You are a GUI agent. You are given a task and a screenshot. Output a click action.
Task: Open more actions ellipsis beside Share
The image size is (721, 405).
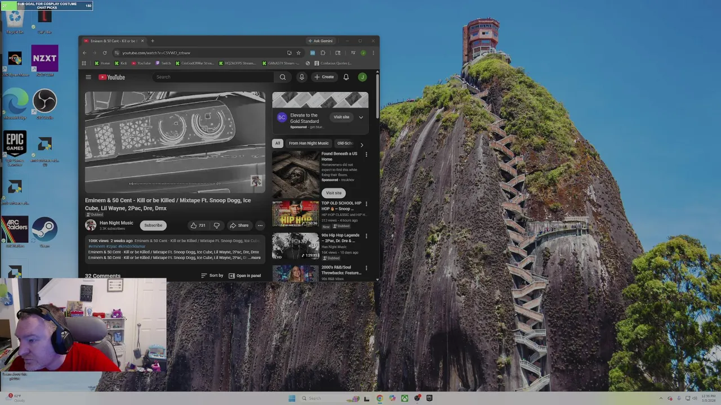[x=260, y=226]
